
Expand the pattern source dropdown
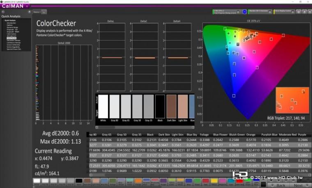click(270, 12)
